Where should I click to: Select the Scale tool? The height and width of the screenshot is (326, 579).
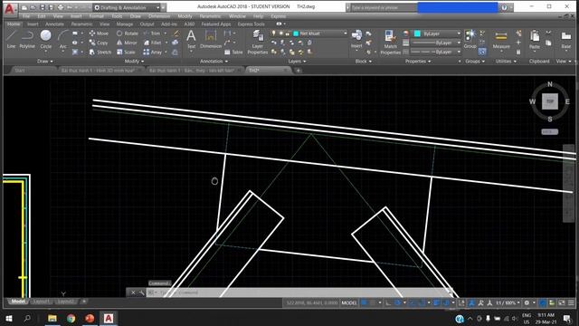tap(126, 53)
